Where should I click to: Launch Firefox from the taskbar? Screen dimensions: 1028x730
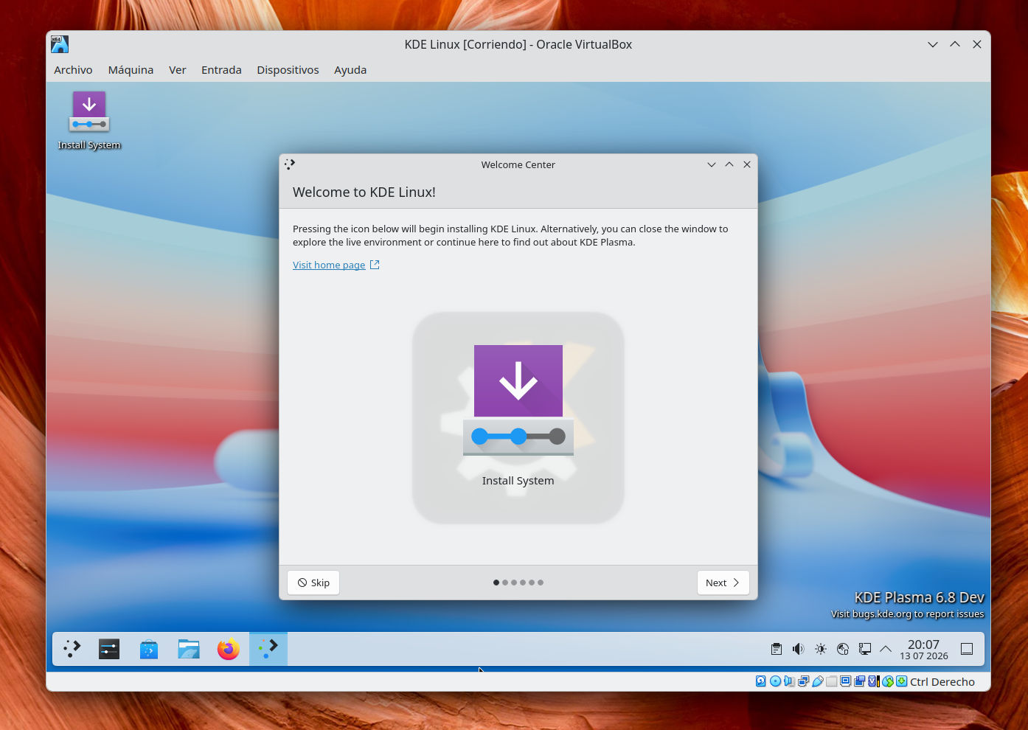[x=229, y=649]
